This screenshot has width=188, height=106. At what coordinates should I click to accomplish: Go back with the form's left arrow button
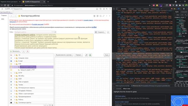point(11,16)
